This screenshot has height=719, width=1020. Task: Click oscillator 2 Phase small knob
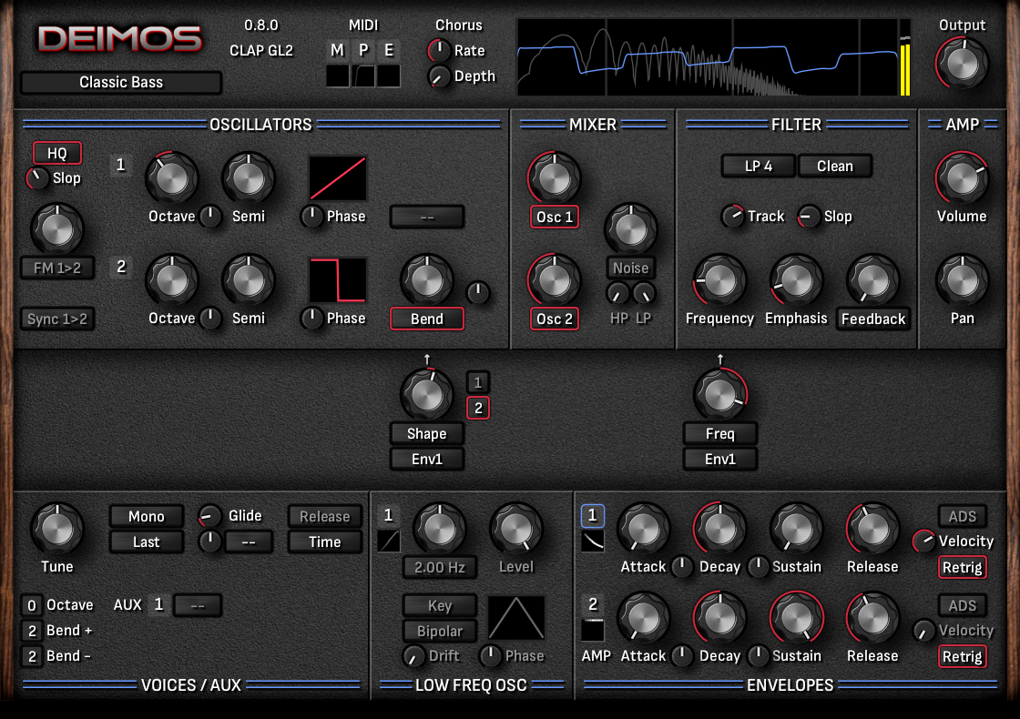tap(312, 318)
